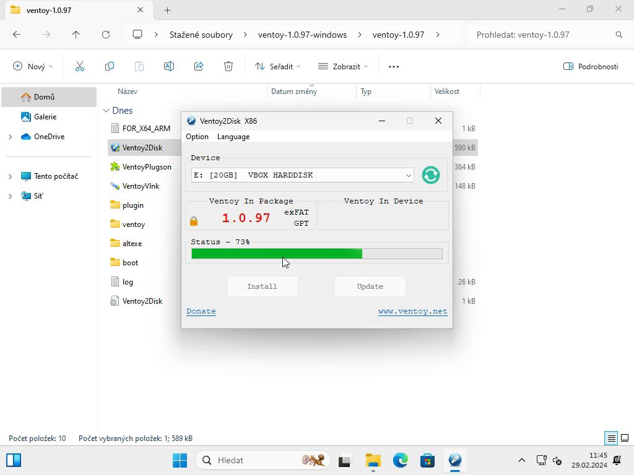Click the Copy icon in Explorer toolbar

click(x=110, y=66)
